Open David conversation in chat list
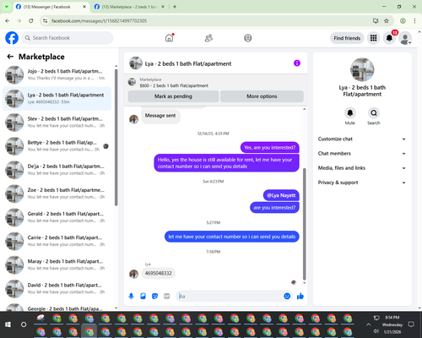 [57, 288]
